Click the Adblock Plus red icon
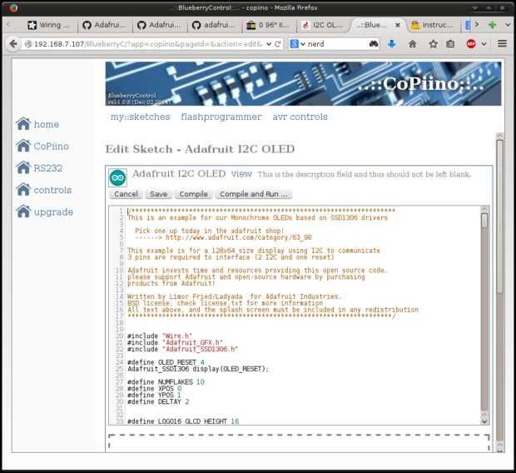 [x=471, y=44]
